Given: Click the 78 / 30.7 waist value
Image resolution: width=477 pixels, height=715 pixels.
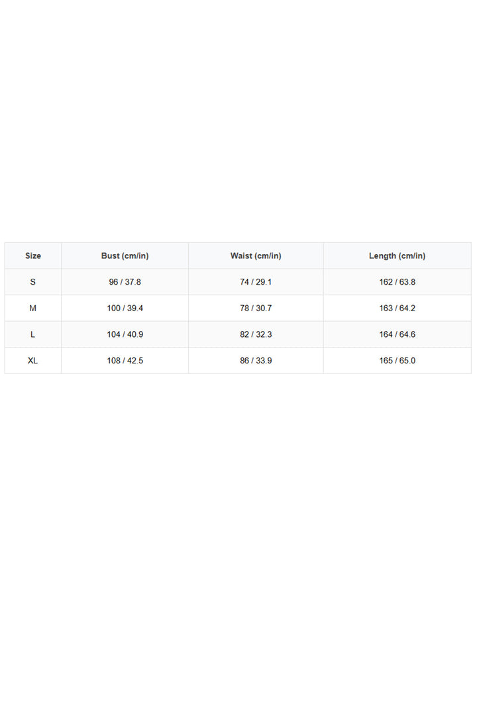Looking at the screenshot, I should [x=256, y=309].
